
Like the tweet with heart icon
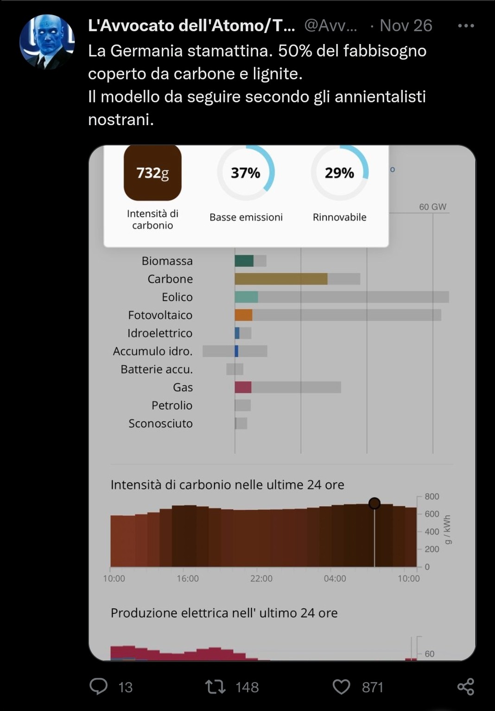342,686
